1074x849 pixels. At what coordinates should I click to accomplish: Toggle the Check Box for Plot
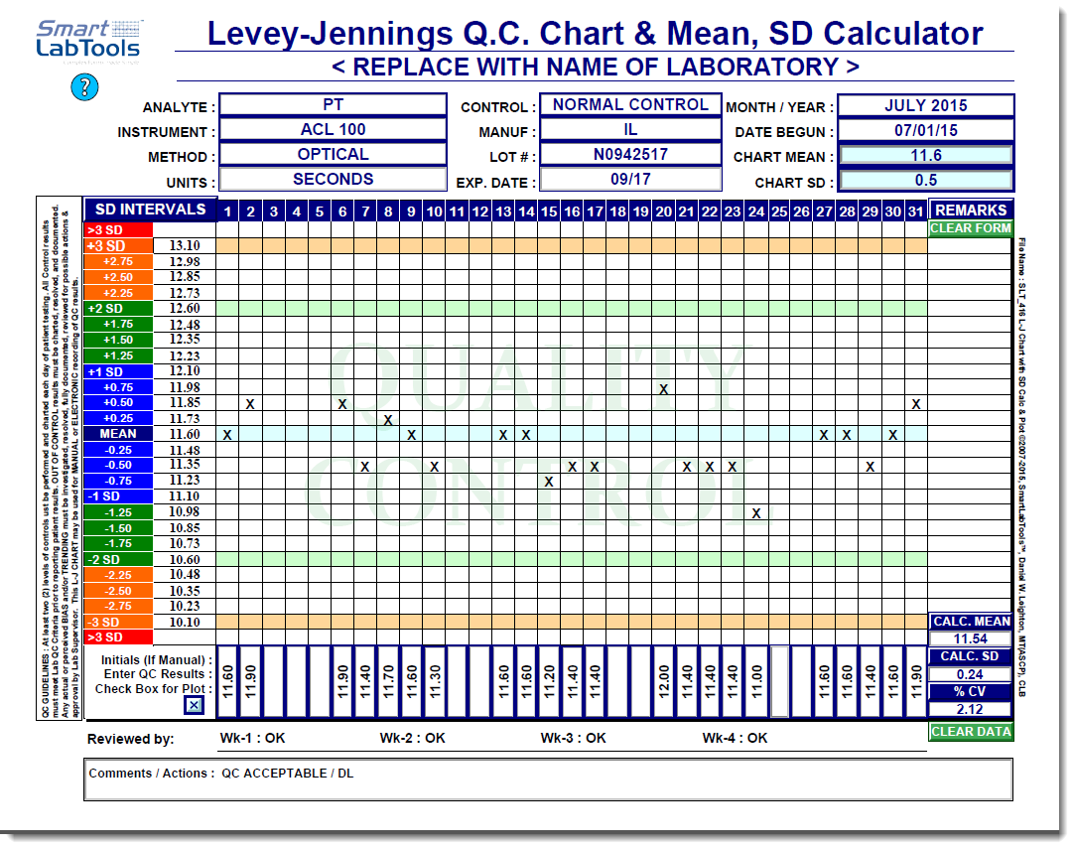click(195, 705)
